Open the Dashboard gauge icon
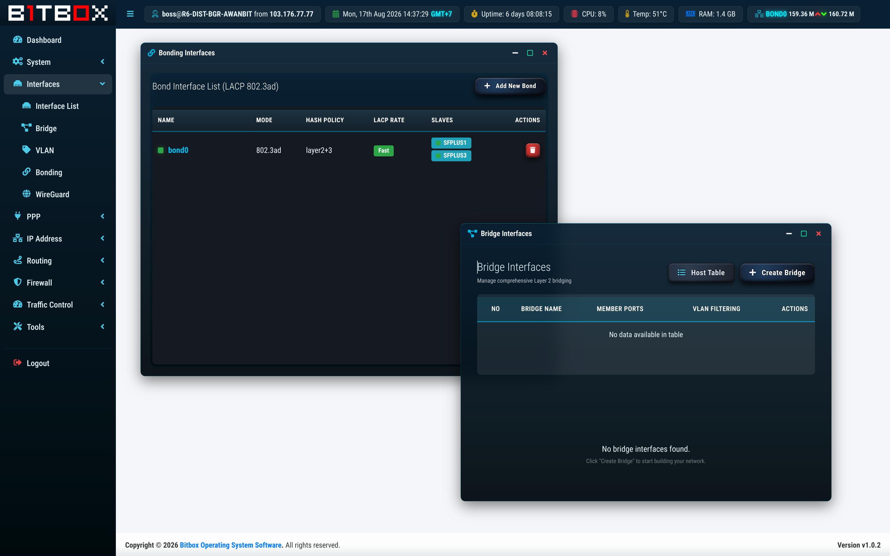This screenshot has height=556, width=890. point(18,40)
